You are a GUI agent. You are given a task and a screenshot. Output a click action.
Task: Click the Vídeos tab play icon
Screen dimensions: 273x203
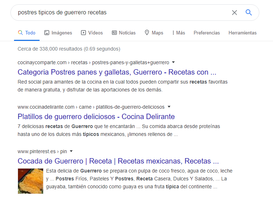pos(83,33)
